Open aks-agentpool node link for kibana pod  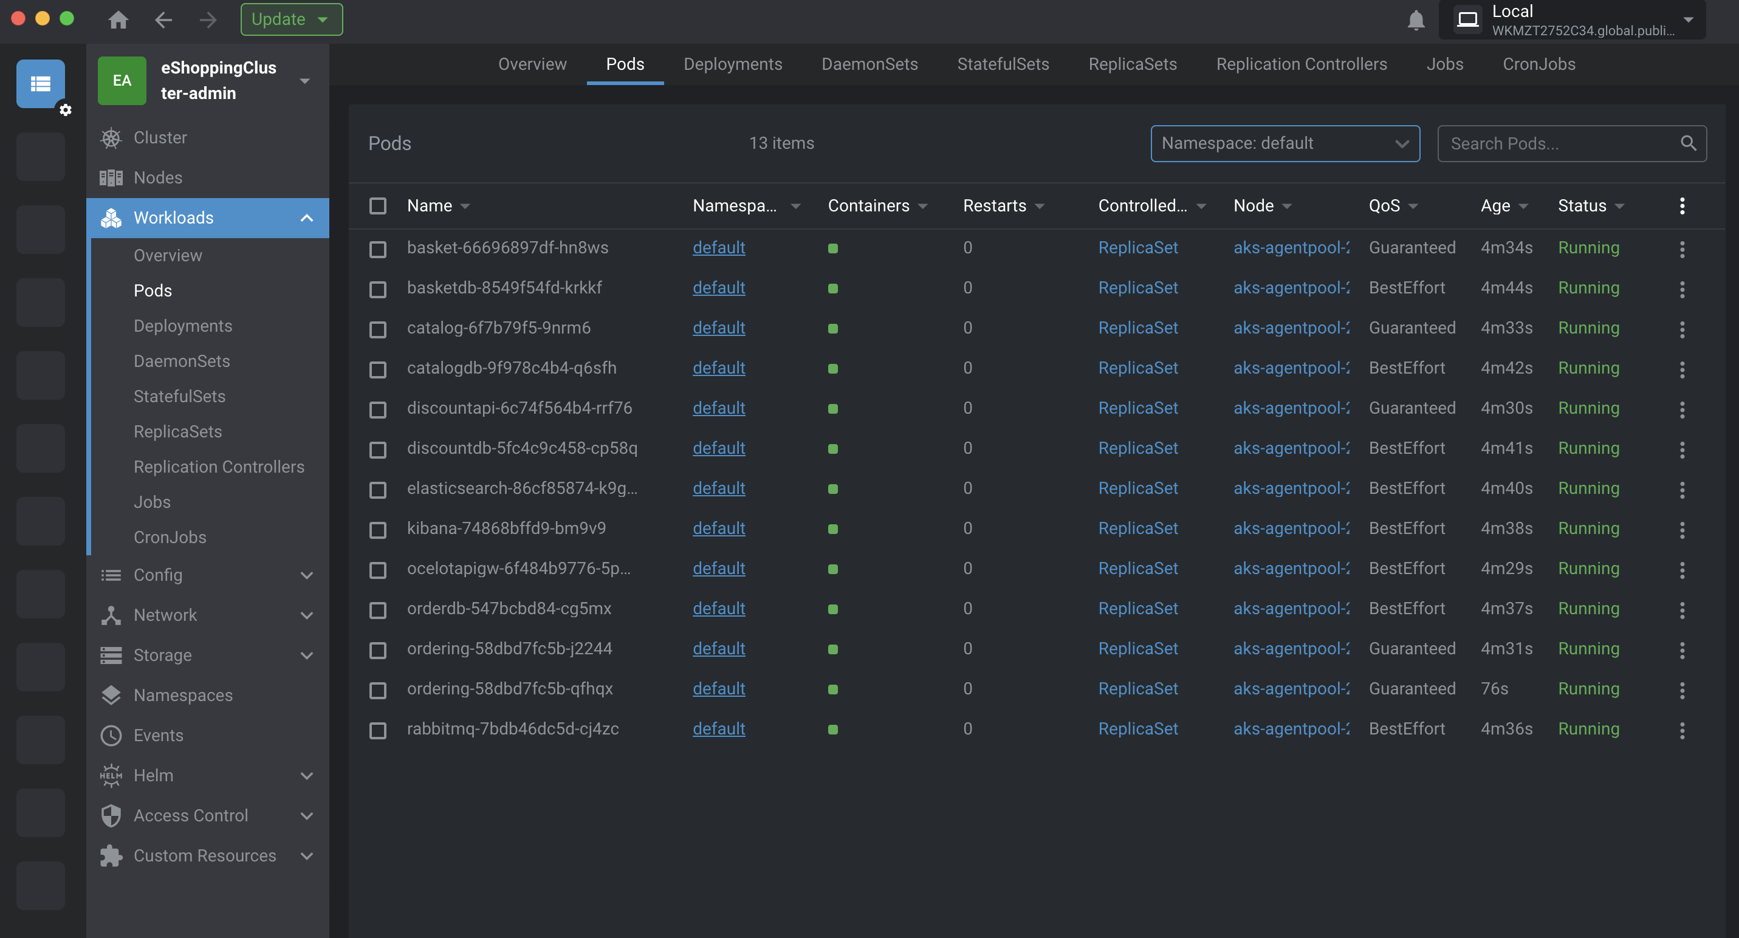pyautogui.click(x=1291, y=529)
